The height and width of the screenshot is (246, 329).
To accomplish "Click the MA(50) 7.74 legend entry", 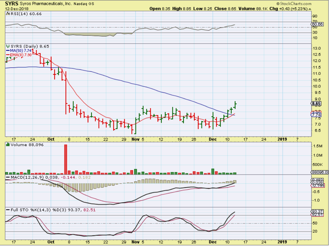I will (x=19, y=51).
